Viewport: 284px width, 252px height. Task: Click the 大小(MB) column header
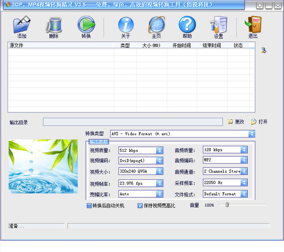pyautogui.click(x=152, y=46)
